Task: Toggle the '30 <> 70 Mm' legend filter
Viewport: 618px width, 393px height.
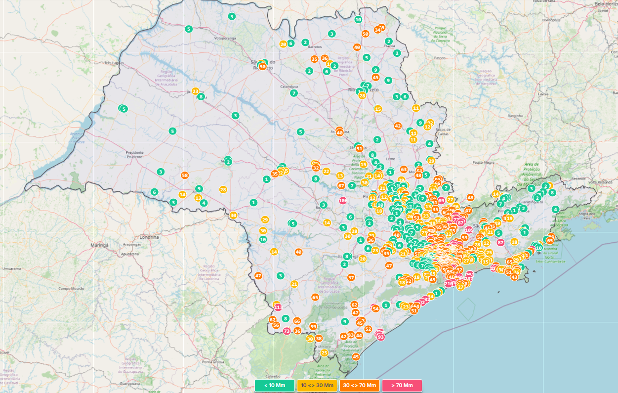Action: (359, 385)
